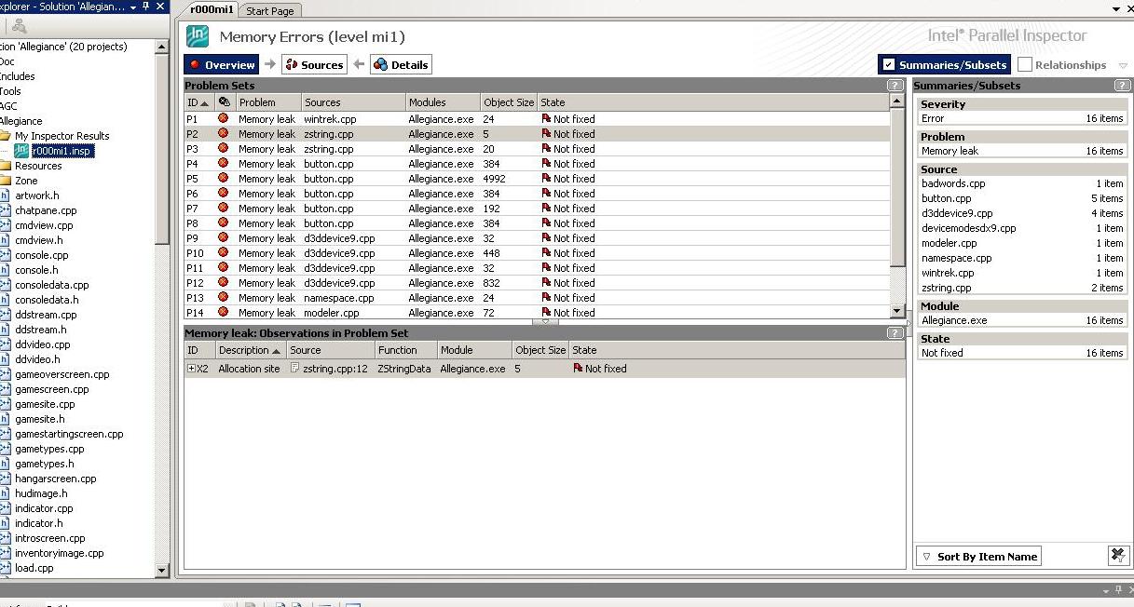Filter by button.cpp source item

coord(947,198)
